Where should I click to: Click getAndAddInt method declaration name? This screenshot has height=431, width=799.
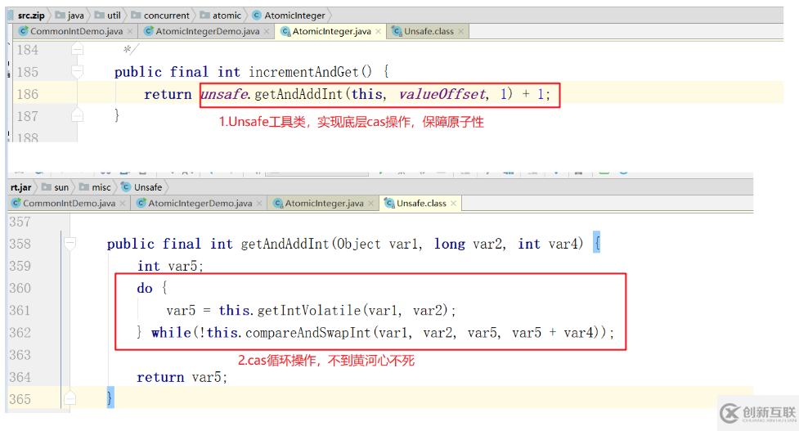(x=285, y=244)
